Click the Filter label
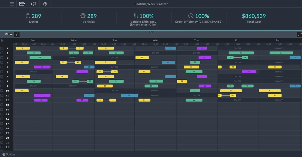The height and width of the screenshot is (157, 302). 9,34
